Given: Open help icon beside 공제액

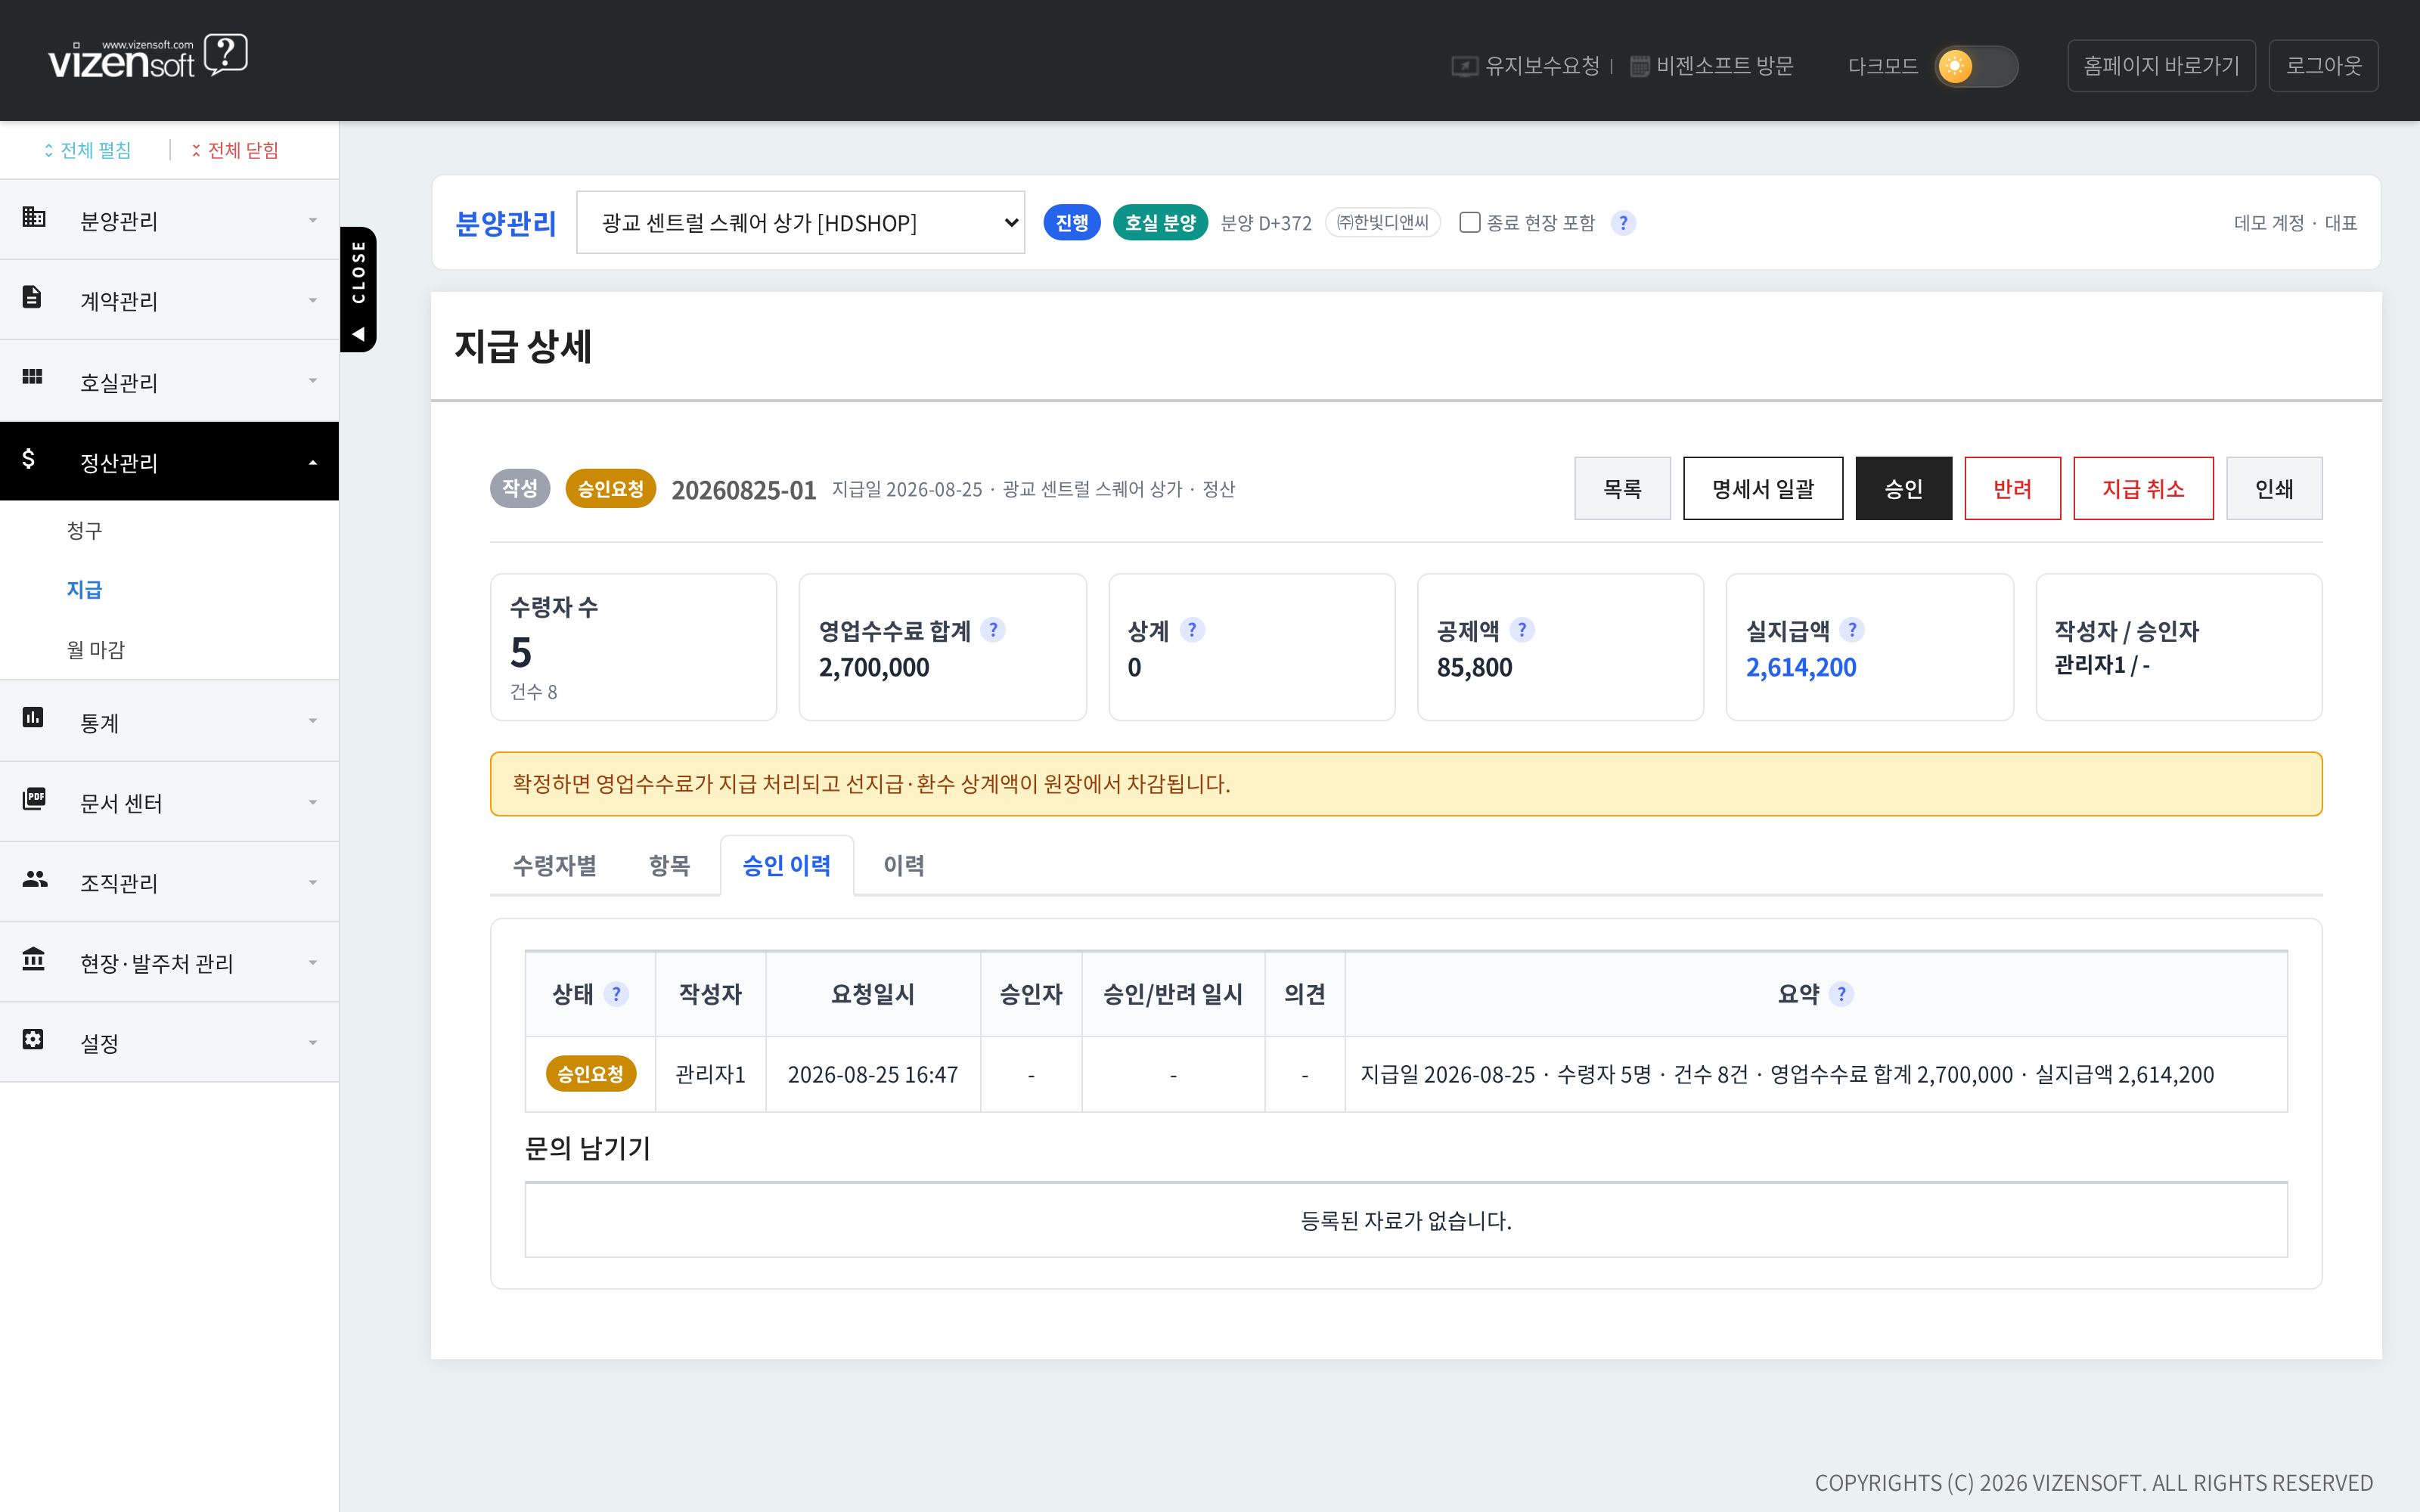Looking at the screenshot, I should tap(1522, 630).
